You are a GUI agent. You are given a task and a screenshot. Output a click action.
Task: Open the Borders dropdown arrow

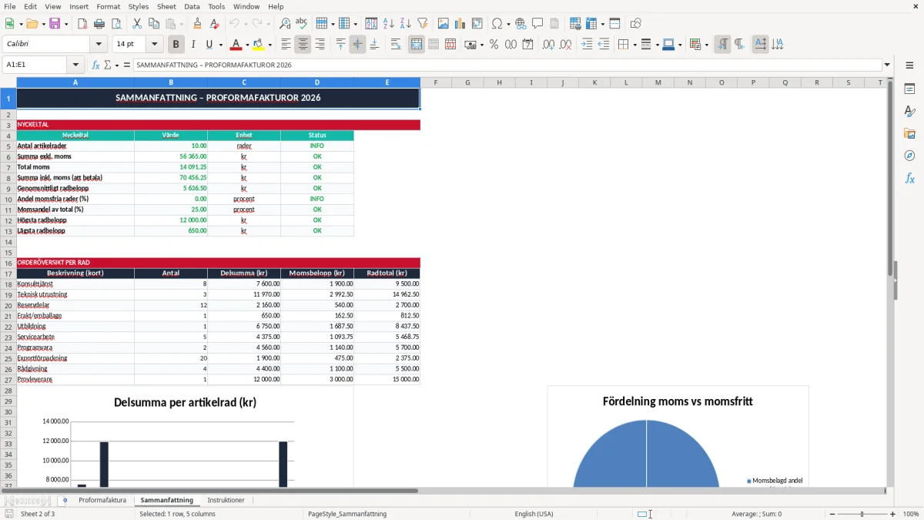634,45
